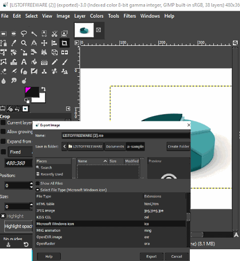
Task: Select the Gradient tool
Action: (x=44, y=62)
